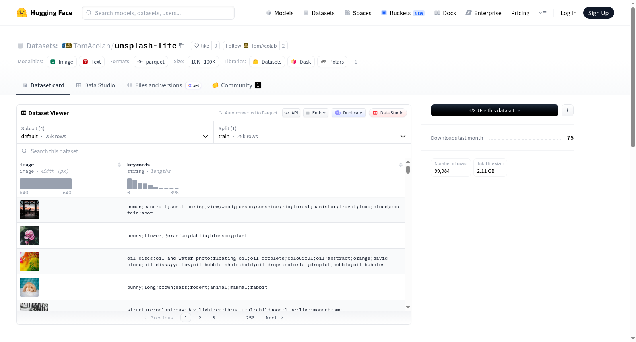Click the keywords lengths histogram
636x342 pixels.
click(x=153, y=184)
